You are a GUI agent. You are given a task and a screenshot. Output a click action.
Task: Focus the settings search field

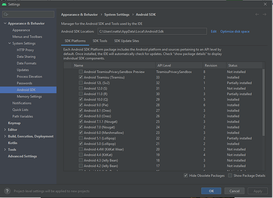[x=28, y=14]
